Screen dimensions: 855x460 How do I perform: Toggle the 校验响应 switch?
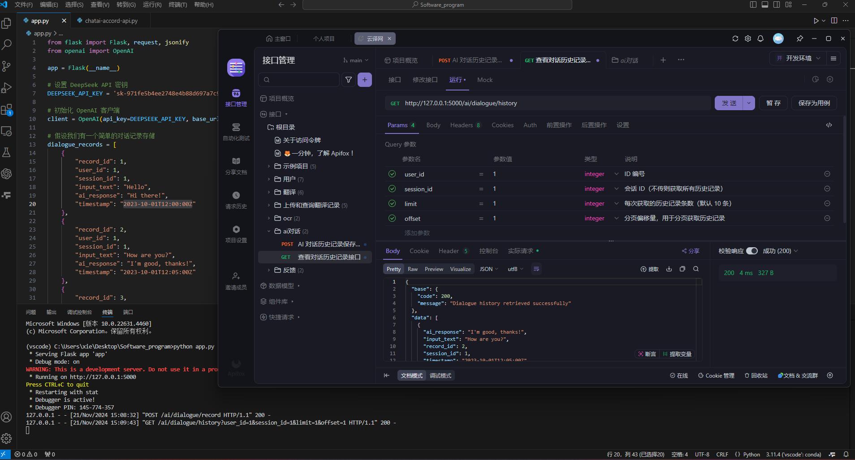tap(752, 251)
